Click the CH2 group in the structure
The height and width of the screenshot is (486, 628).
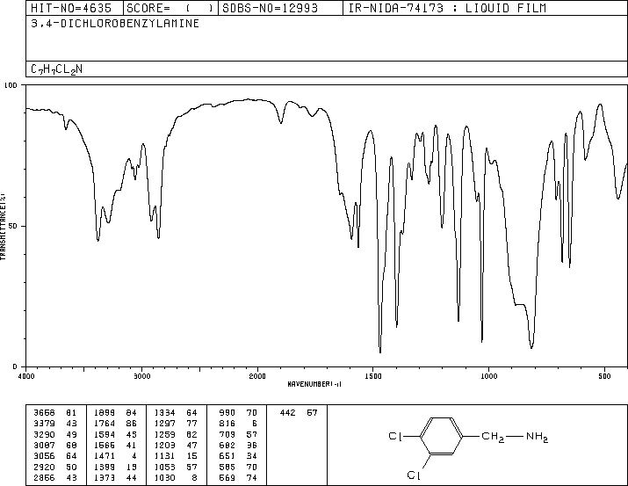coord(493,437)
